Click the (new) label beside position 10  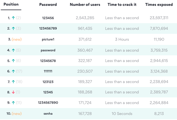(x=17, y=114)
